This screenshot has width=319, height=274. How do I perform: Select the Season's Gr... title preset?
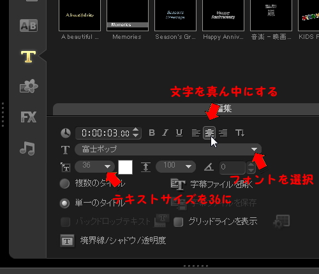coord(175,15)
